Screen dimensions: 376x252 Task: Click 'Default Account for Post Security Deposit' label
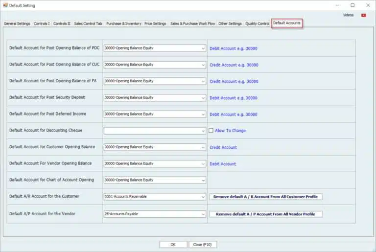(47, 97)
